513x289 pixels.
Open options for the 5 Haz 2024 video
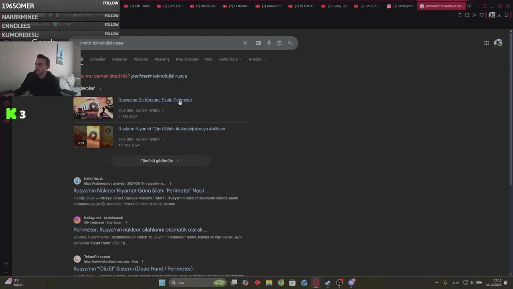point(164,110)
